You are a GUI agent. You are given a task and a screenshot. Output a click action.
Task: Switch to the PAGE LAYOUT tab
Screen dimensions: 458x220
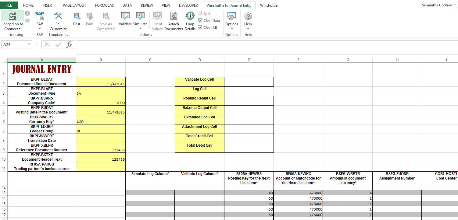click(74, 5)
